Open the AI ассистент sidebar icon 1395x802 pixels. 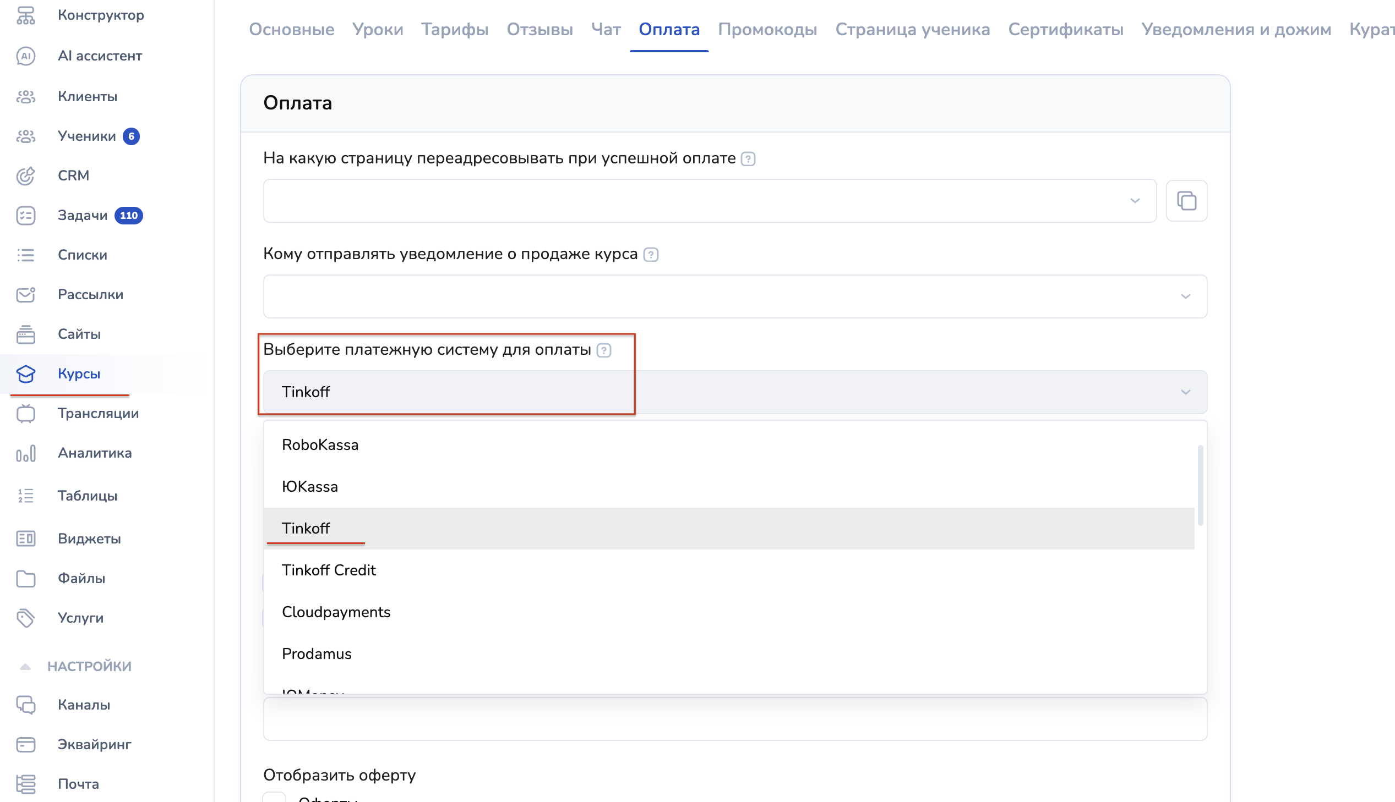pyautogui.click(x=26, y=56)
